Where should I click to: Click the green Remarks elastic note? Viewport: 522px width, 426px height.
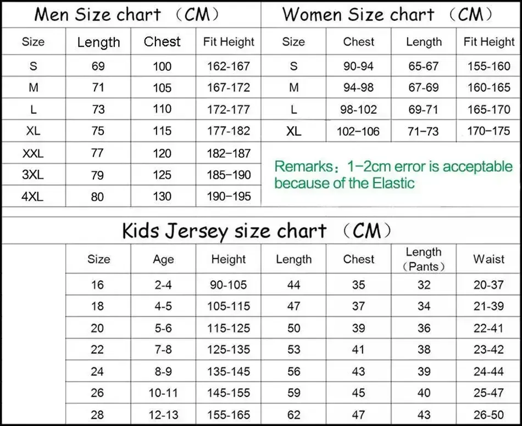[393, 175]
